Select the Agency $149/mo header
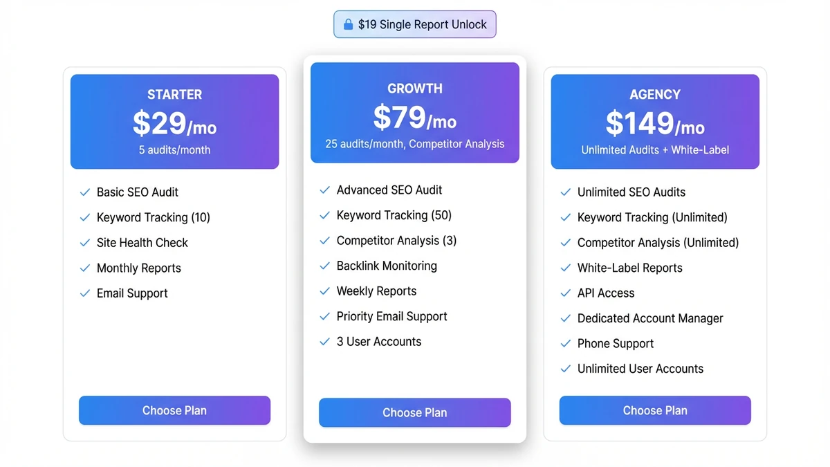Image resolution: width=830 pixels, height=467 pixels. [x=654, y=121]
